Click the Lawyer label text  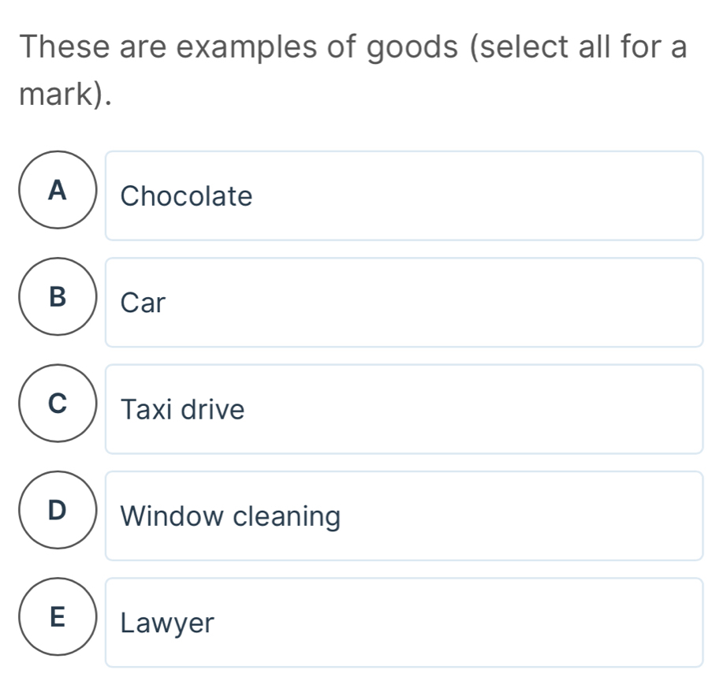[x=166, y=624]
